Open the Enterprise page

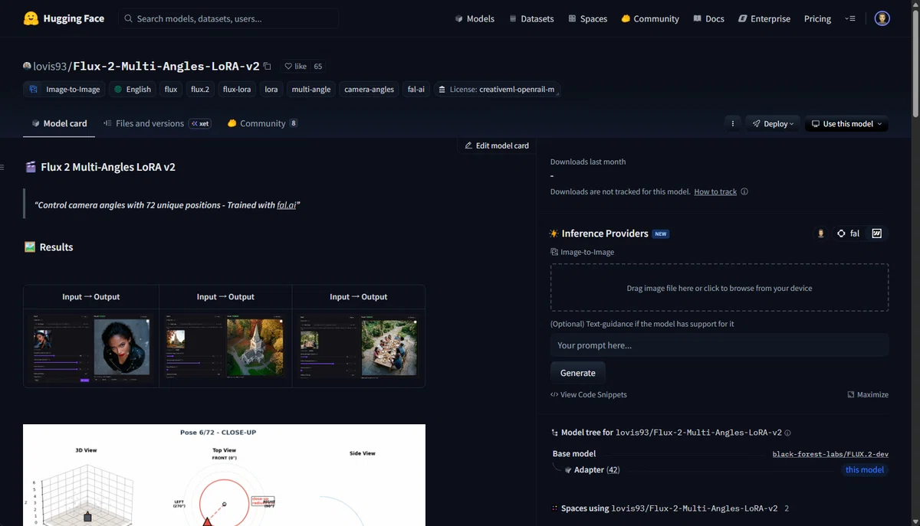764,18
